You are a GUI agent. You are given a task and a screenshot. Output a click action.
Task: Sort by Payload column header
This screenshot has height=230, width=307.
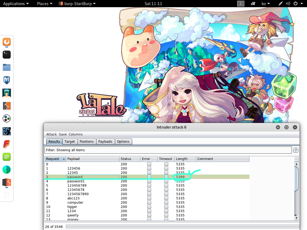(92, 159)
